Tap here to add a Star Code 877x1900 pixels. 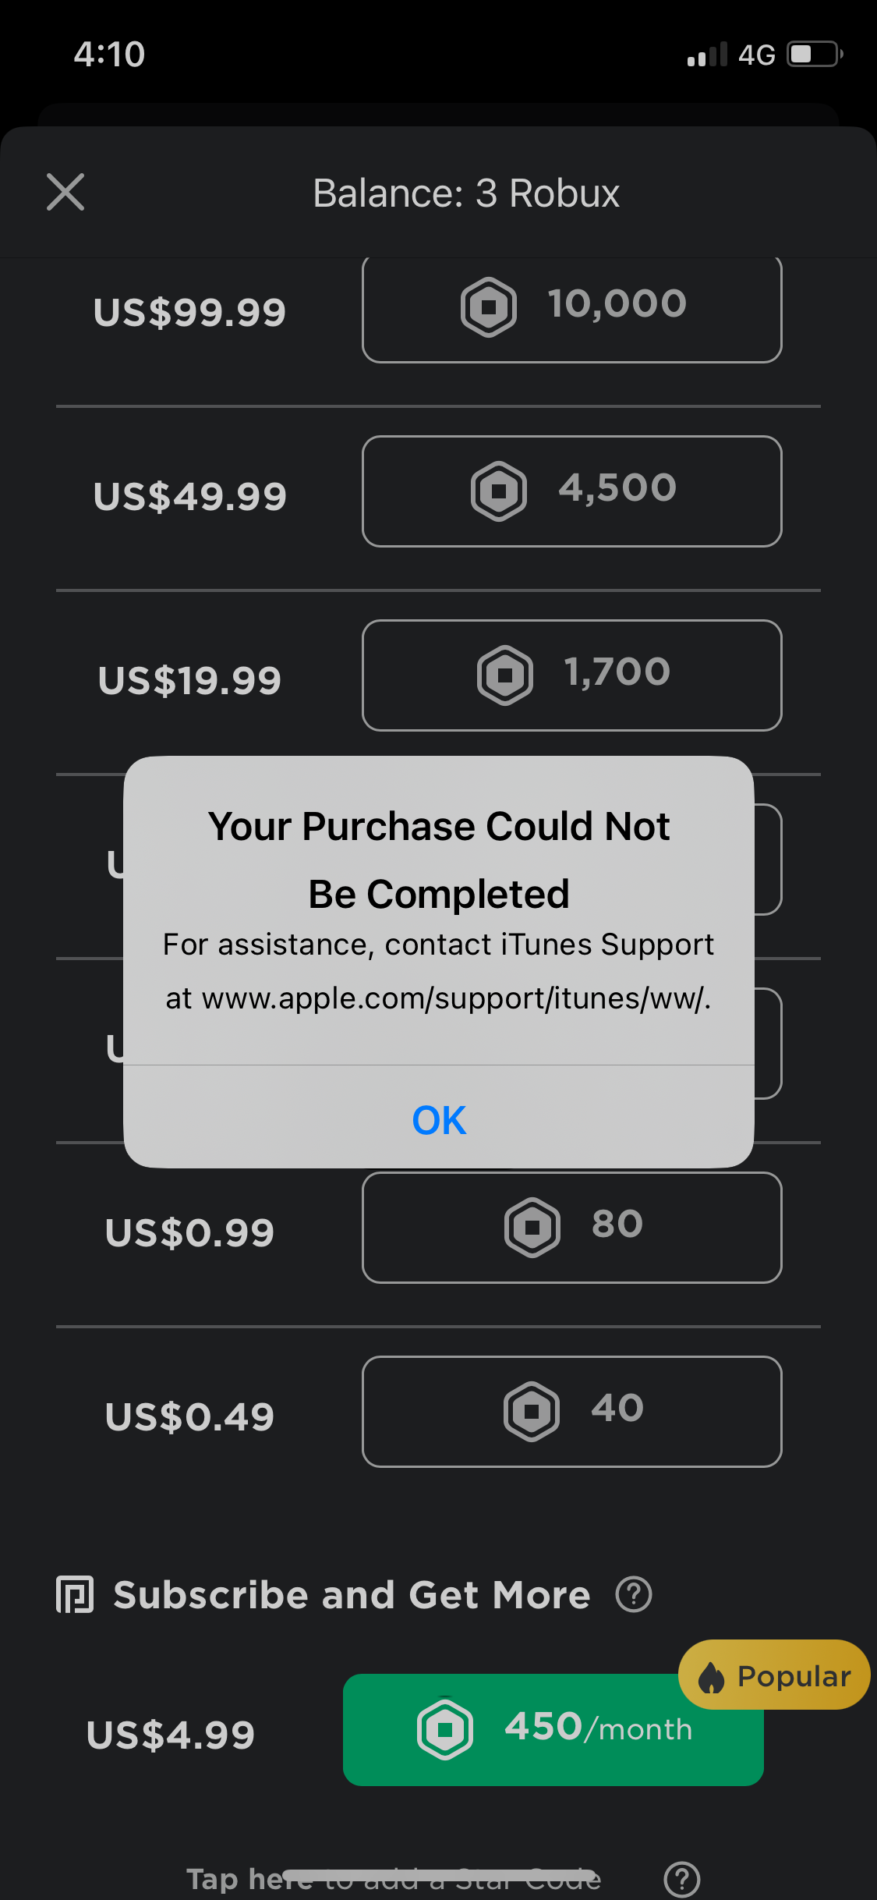click(394, 1880)
